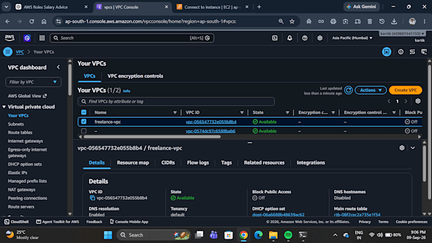Open the AWS services grid menu
This screenshot has height=243, width=432.
pos(42,38)
